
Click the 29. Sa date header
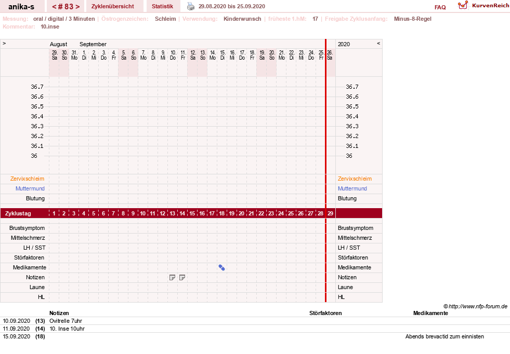click(x=54, y=55)
